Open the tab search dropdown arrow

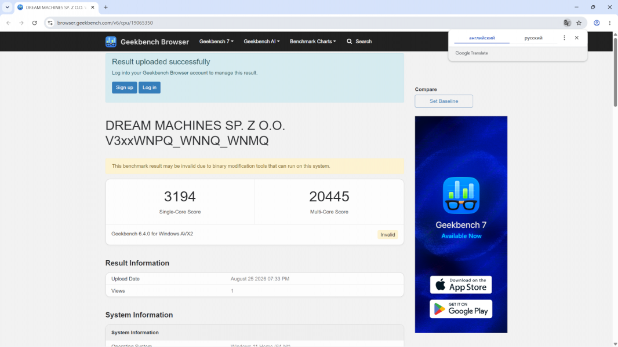[x=7, y=7]
